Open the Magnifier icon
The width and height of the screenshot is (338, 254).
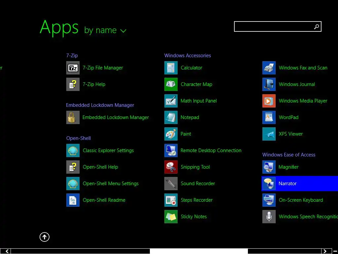tap(269, 167)
